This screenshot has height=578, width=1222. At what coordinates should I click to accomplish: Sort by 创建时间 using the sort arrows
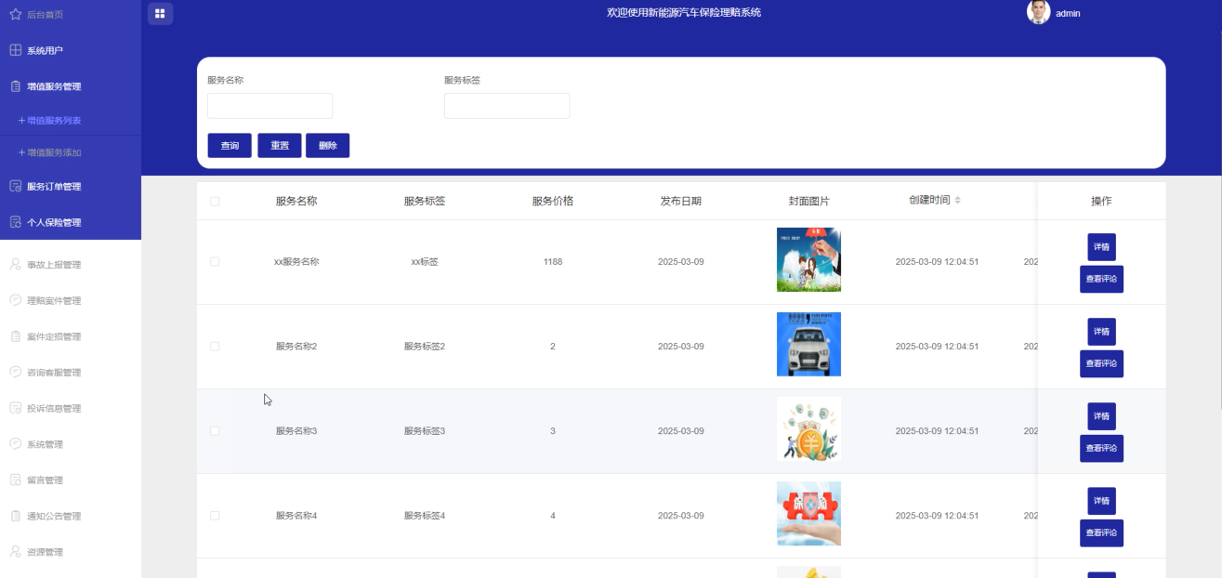click(x=957, y=201)
